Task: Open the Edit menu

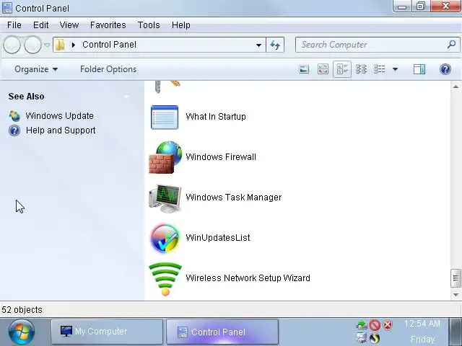Action: pyautogui.click(x=40, y=25)
